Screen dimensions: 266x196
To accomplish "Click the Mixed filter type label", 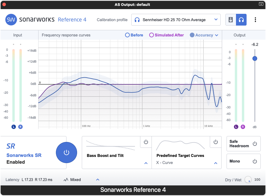I will tap(76, 180).
